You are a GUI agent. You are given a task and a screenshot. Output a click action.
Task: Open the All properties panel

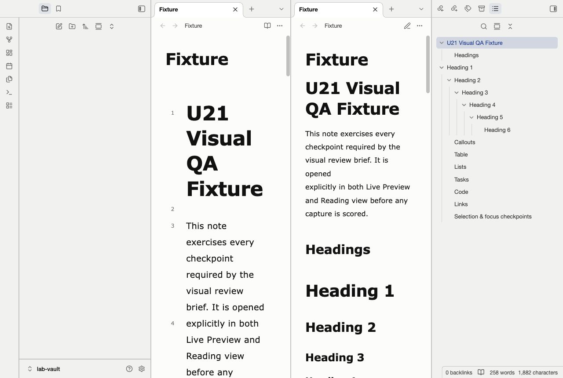(482, 8)
